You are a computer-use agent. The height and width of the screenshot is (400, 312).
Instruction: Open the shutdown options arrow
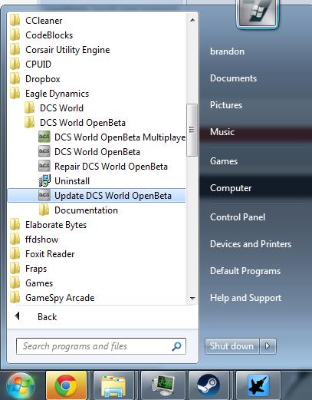pos(268,346)
